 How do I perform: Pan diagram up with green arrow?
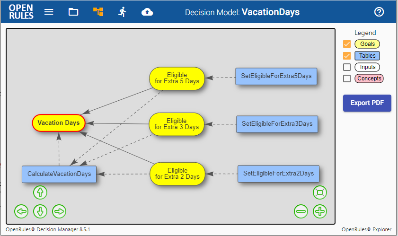(x=40, y=192)
